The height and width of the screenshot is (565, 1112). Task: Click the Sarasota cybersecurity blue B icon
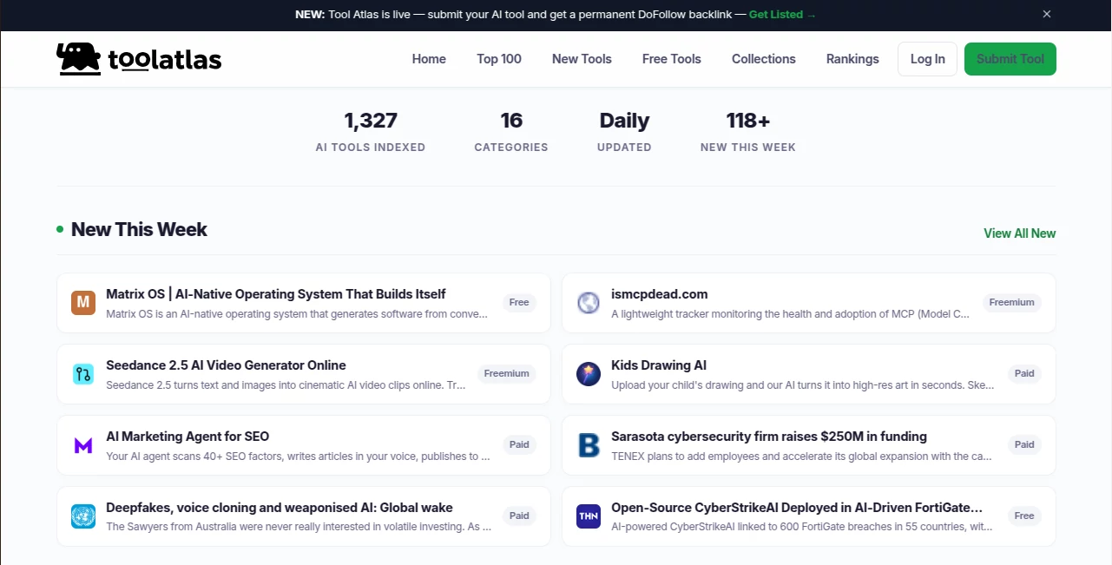(589, 445)
